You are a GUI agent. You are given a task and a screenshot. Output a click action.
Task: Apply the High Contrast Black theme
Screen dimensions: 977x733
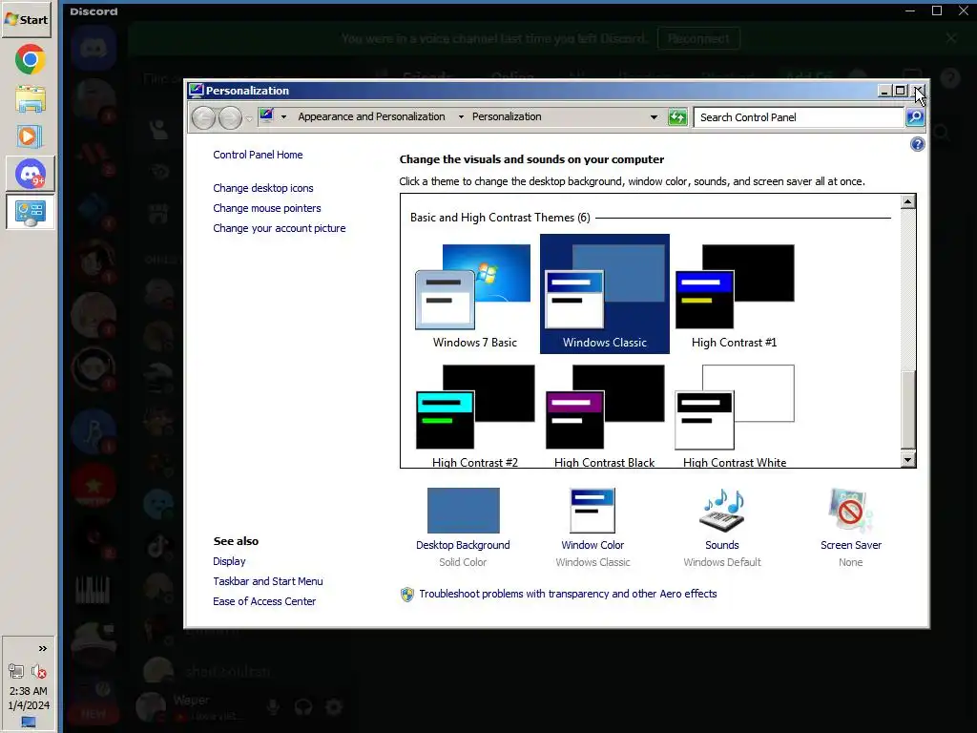coord(604,414)
